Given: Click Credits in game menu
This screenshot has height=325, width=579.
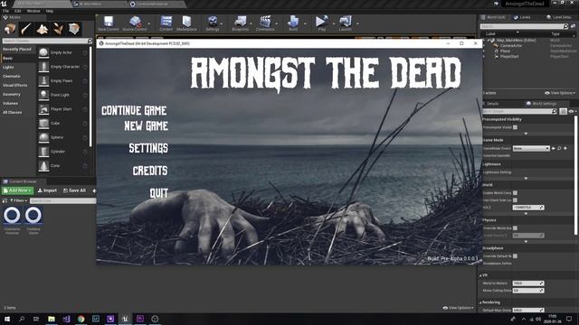Looking at the screenshot, I should (x=150, y=171).
